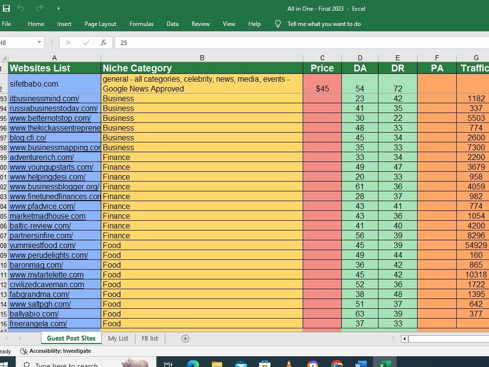Select traffic cell showing 54929
Image resolution: width=489 pixels, height=367 pixels.
[473, 245]
